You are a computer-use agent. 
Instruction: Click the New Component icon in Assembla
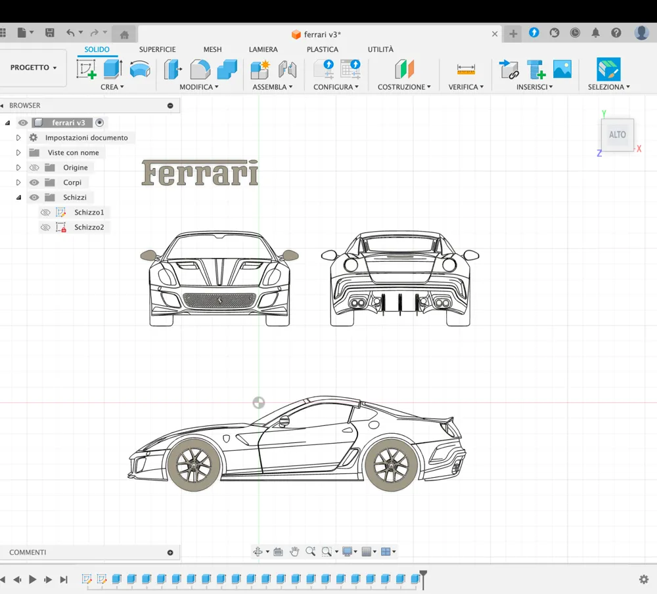(260, 69)
